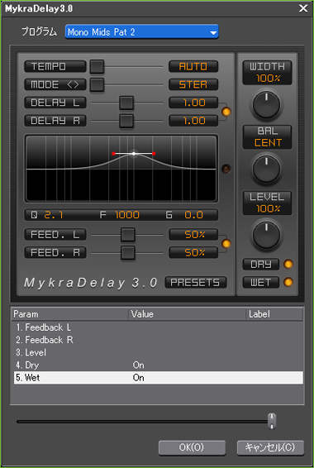Select the 5. Wet parameter row
The width and height of the screenshot is (314, 468).
[159, 378]
